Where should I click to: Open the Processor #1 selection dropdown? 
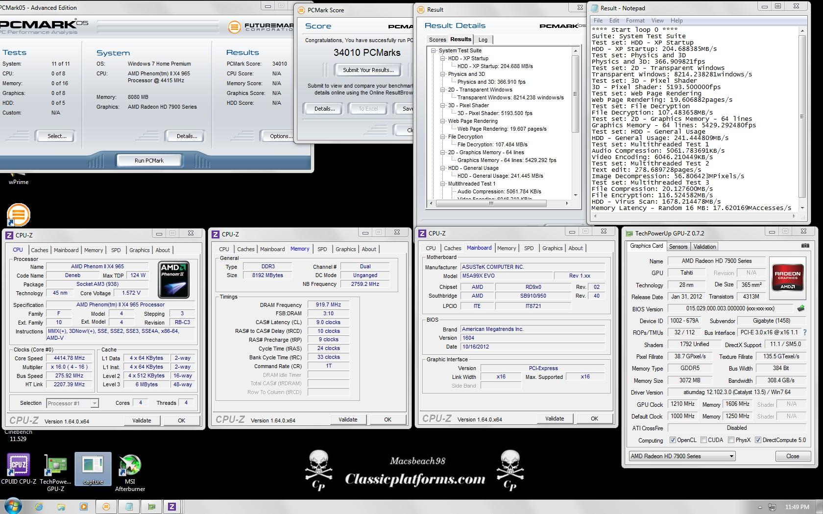point(95,403)
